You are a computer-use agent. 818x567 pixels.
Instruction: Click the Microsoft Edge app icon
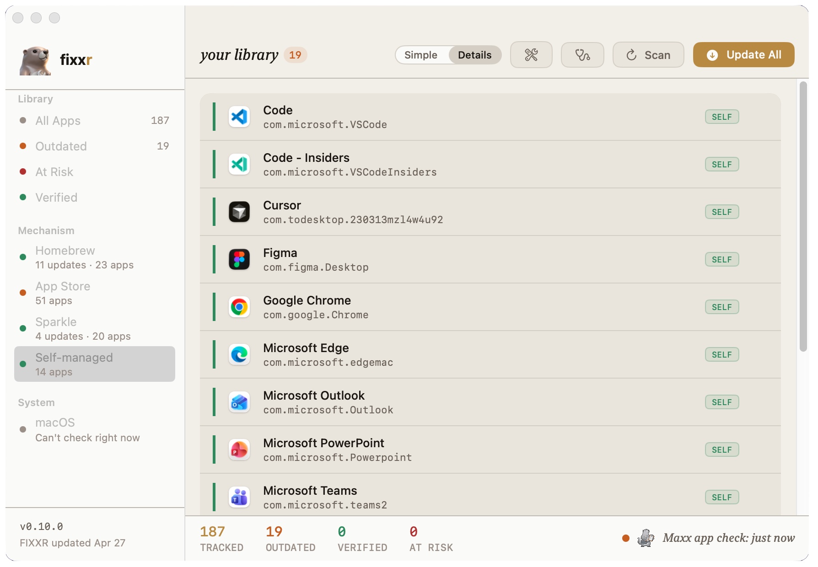point(239,354)
